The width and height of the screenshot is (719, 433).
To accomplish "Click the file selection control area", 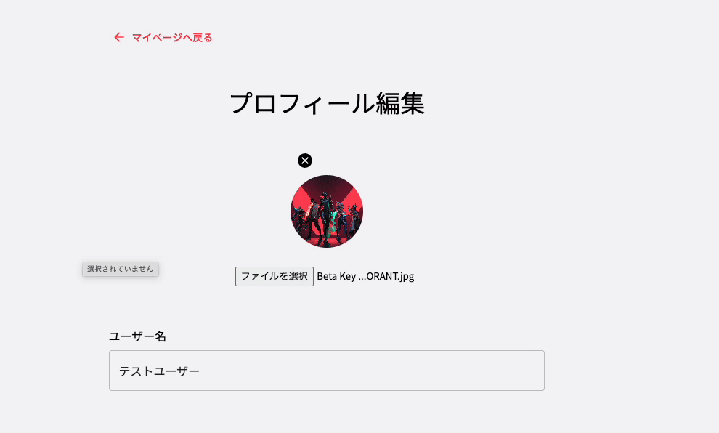I will (x=274, y=276).
